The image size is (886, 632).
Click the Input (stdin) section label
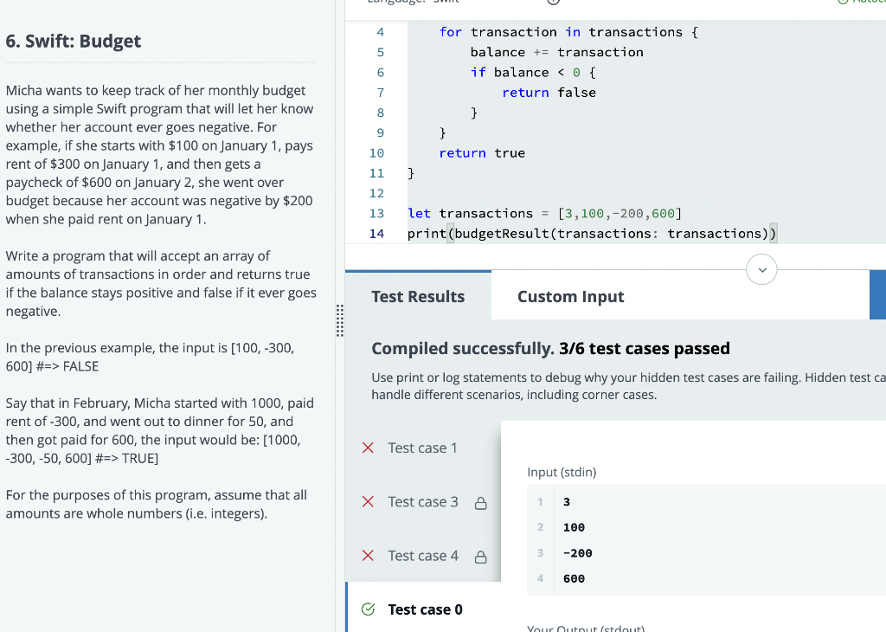pyautogui.click(x=560, y=472)
